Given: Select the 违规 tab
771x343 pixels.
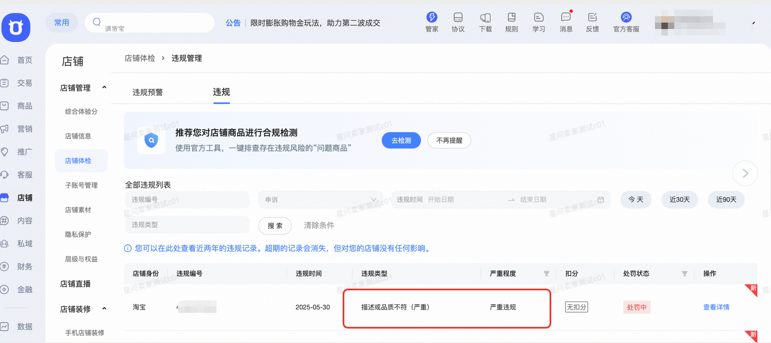Looking at the screenshot, I should click(x=221, y=92).
